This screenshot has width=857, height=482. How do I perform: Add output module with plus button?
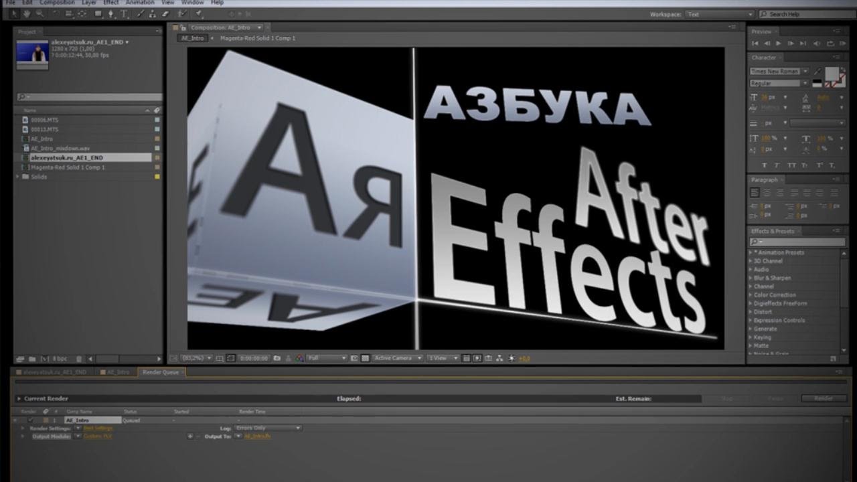click(190, 436)
